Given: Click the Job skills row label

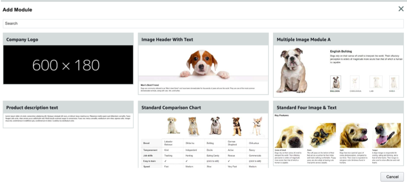Looking at the screenshot, I should (x=148, y=156).
